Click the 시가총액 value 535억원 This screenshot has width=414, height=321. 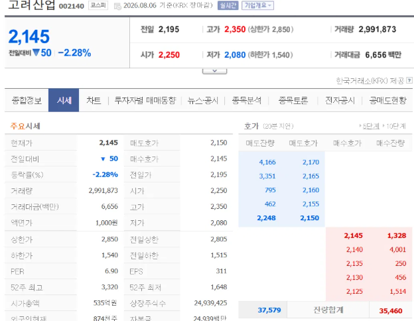click(x=105, y=303)
